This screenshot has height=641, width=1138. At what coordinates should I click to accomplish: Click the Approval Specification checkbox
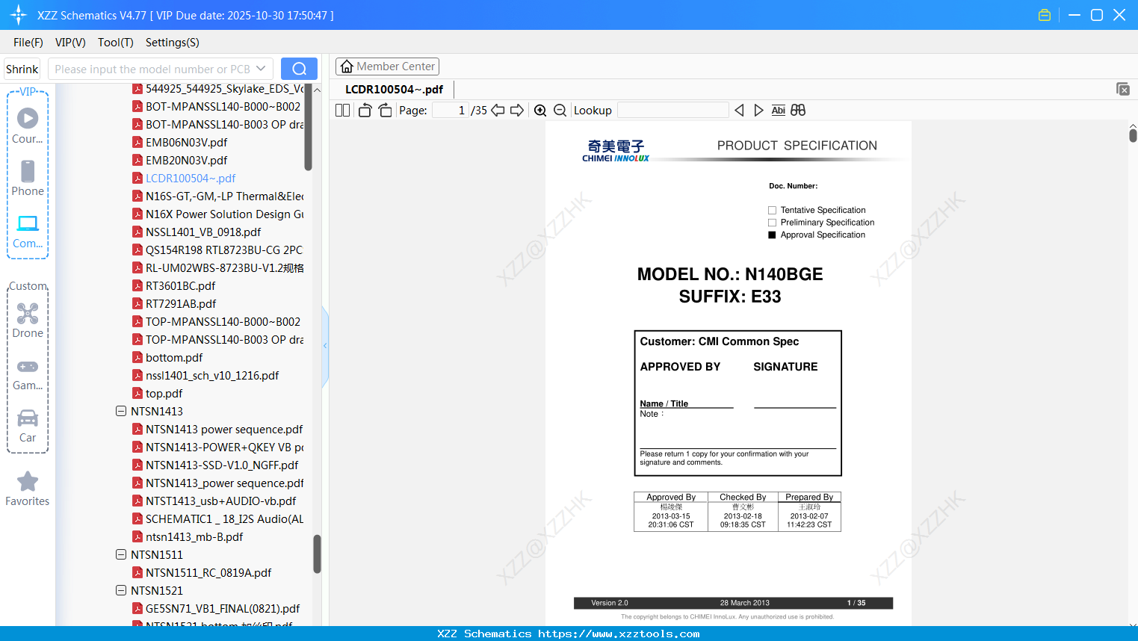coord(772,235)
